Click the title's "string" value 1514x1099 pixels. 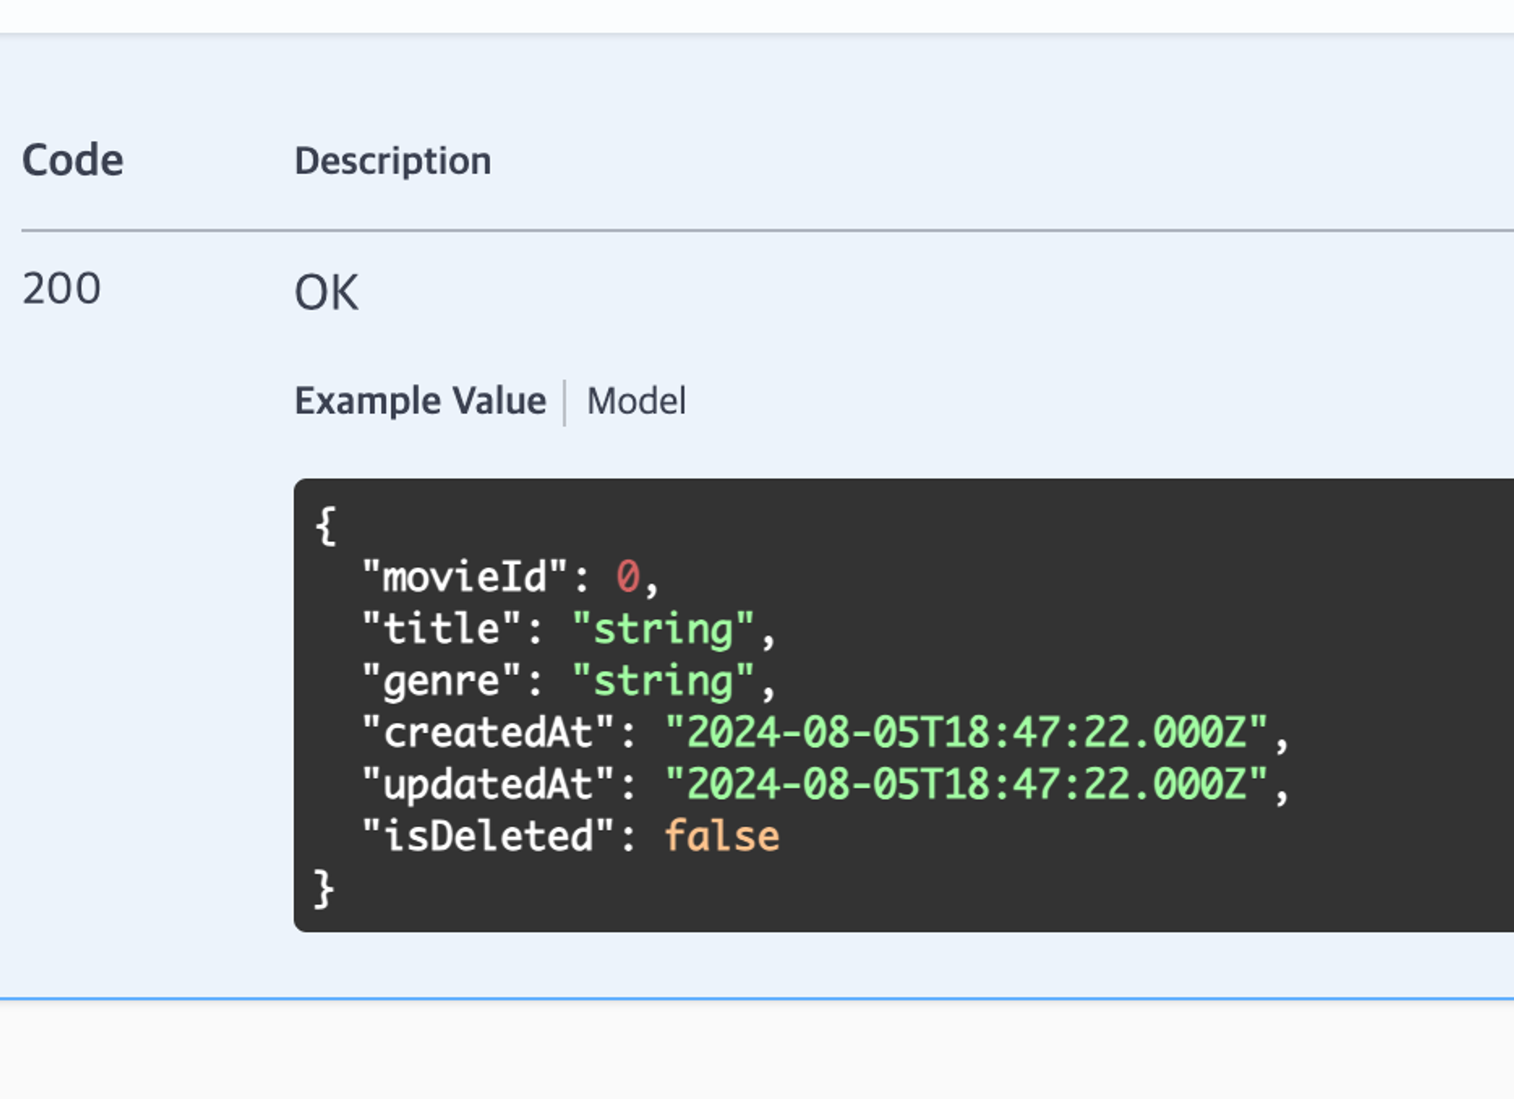point(663,629)
